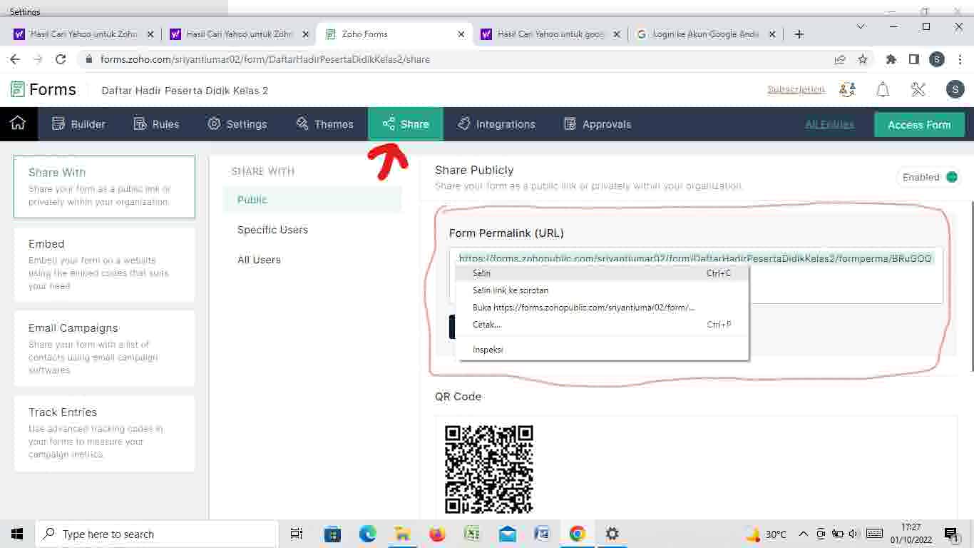This screenshot has height=548, width=974.
Task: Select the Track Entries card
Action: pos(104,432)
